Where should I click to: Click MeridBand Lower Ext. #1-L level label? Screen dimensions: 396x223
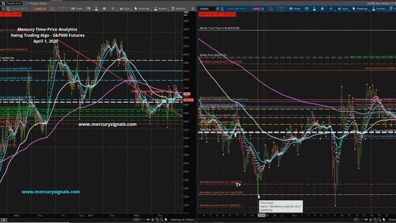coord(220,181)
